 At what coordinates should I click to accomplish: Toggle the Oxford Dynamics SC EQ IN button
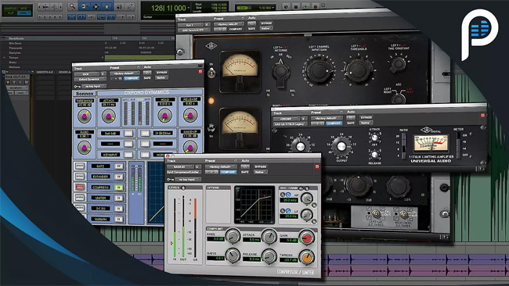[x=119, y=209]
